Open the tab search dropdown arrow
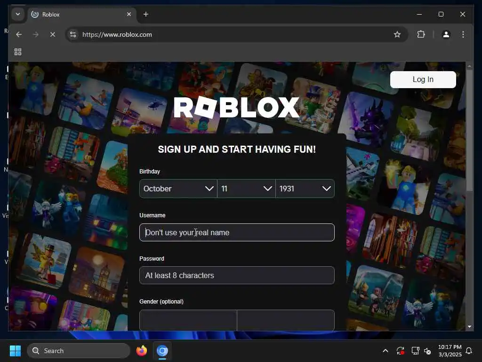Image resolution: width=482 pixels, height=362 pixels. tap(18, 14)
